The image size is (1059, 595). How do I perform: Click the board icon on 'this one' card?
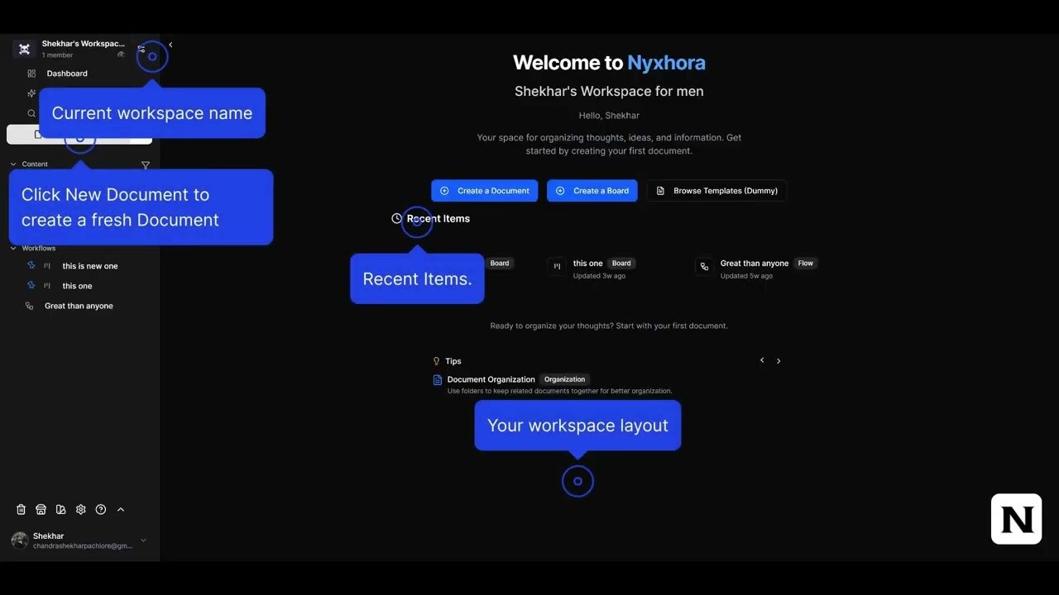[x=557, y=266]
